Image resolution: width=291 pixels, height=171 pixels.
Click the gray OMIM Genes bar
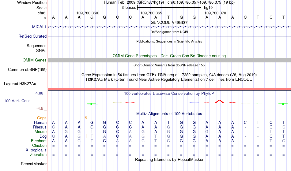pyautogui.click(x=169, y=60)
